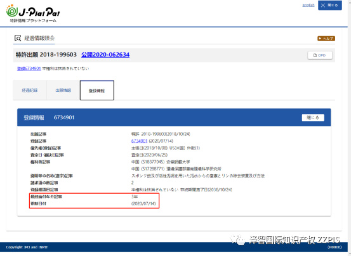Click the J-PlatPat logo
351x256 pixels.
coord(33,13)
